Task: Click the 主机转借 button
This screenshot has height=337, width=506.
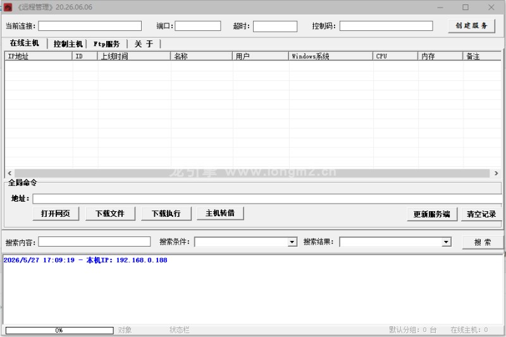Action: click(x=220, y=213)
